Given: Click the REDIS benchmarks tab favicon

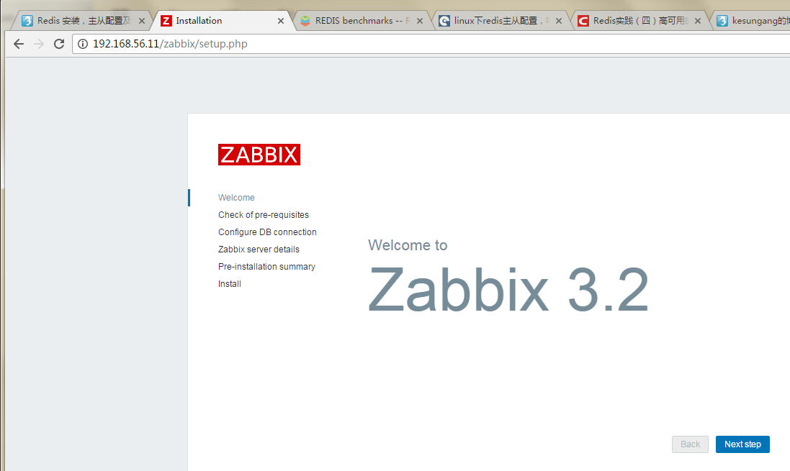Looking at the screenshot, I should point(305,21).
